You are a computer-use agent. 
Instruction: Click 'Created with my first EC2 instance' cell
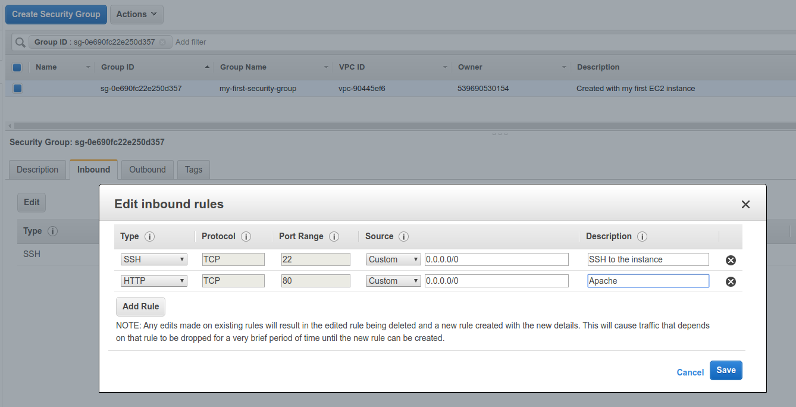pos(635,89)
